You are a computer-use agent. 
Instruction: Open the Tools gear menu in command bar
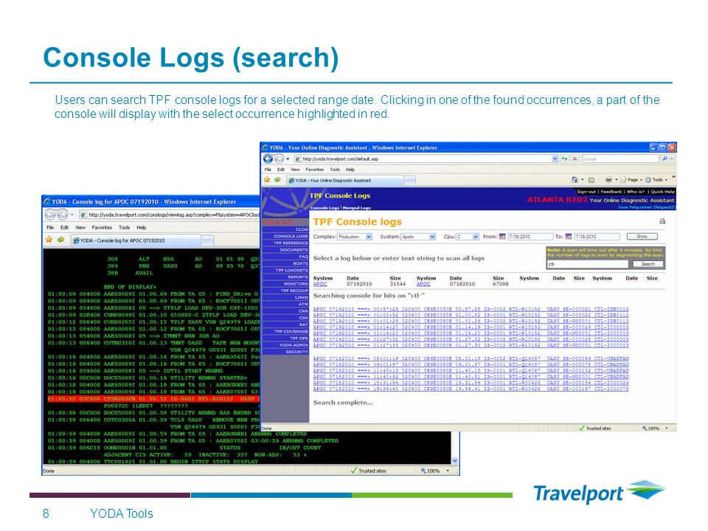[656, 180]
